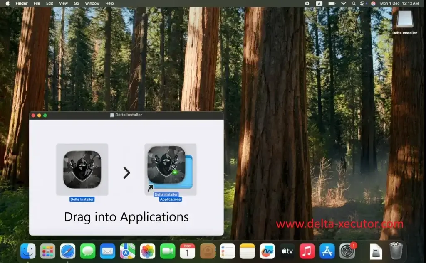426x263 pixels.
Task: Open Finder from the Dock
Action: pyautogui.click(x=28, y=251)
